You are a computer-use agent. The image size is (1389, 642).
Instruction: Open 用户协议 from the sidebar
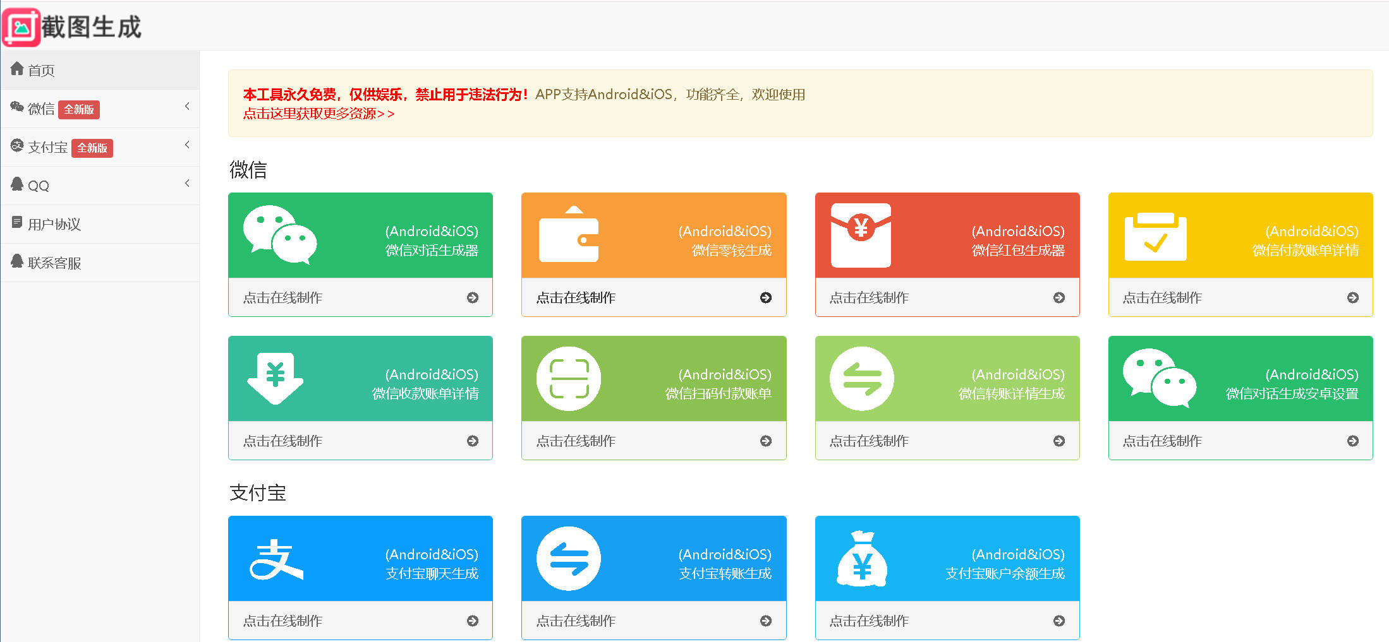tap(54, 224)
